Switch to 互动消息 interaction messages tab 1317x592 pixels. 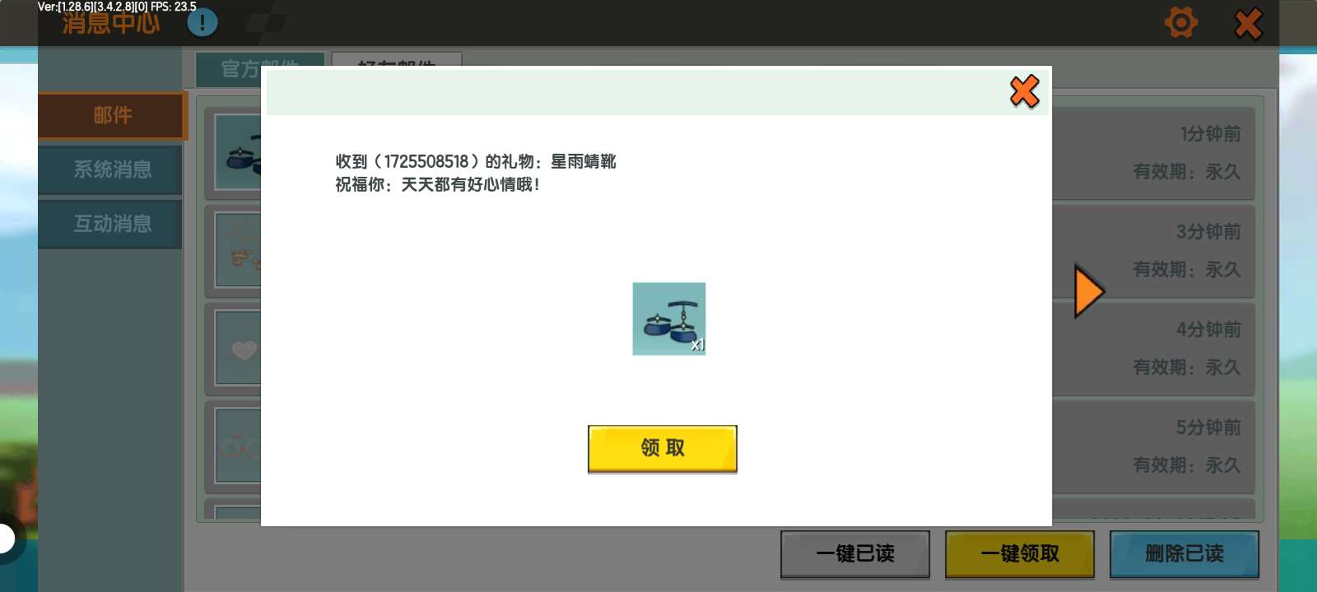point(110,224)
